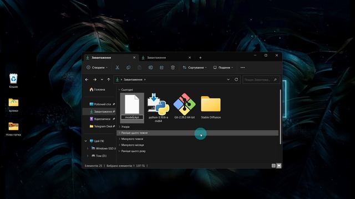The width and height of the screenshot is (355, 199).
Task: Click the model.ckpt rename text box
Action: (132, 117)
